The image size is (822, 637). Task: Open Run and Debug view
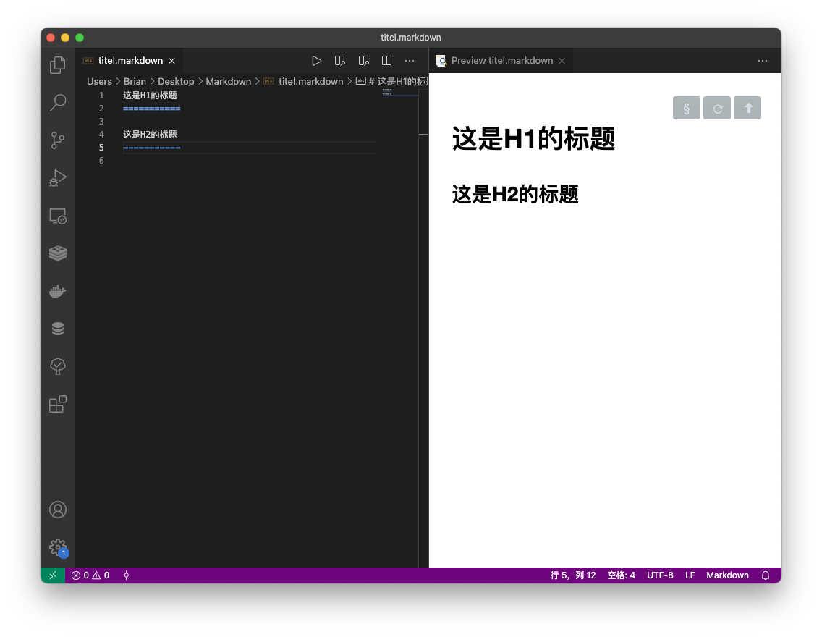click(x=58, y=178)
